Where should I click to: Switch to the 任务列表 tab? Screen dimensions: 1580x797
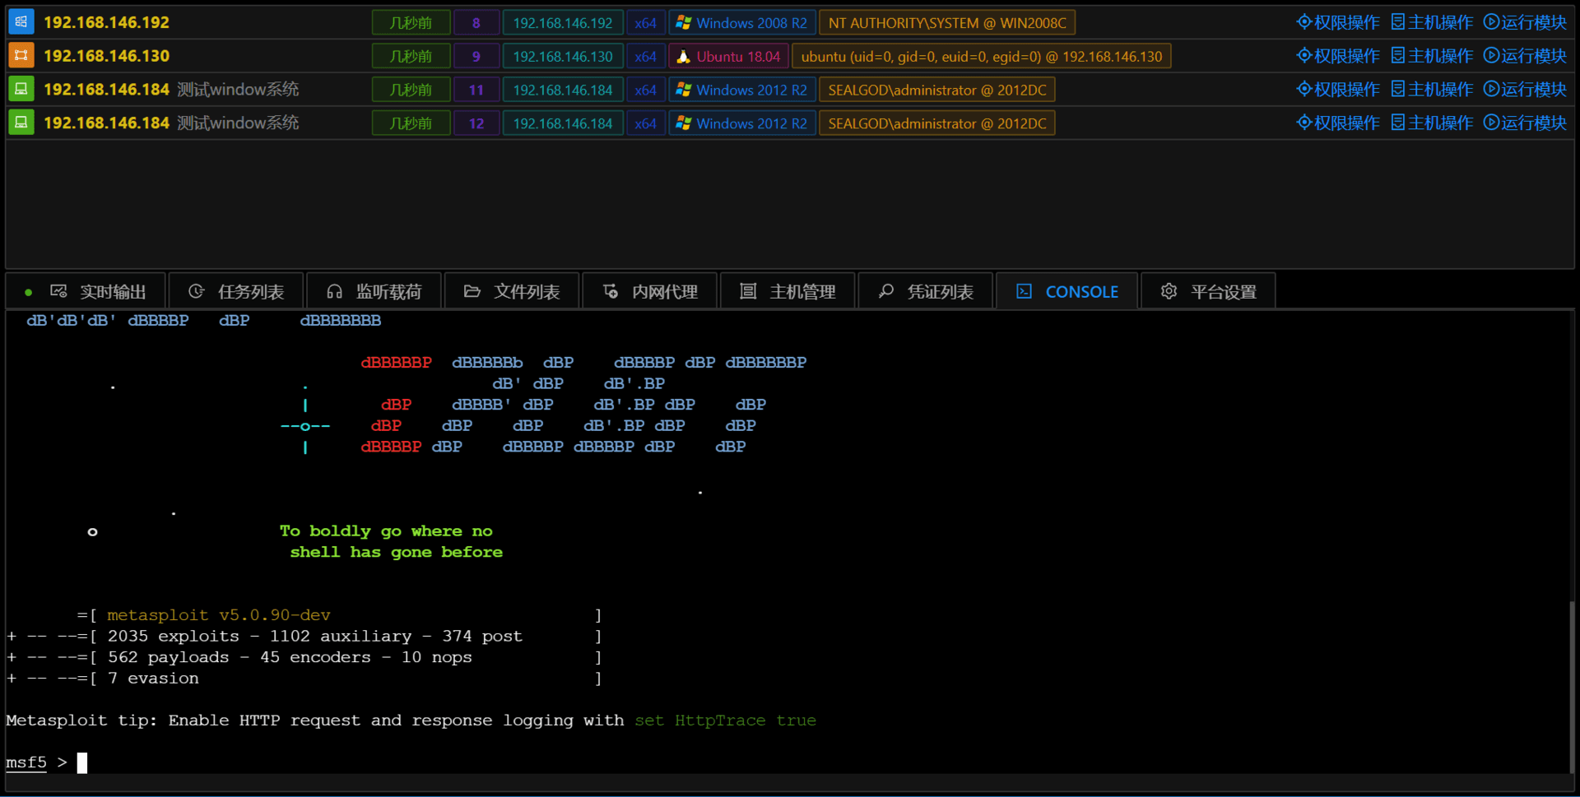236,292
